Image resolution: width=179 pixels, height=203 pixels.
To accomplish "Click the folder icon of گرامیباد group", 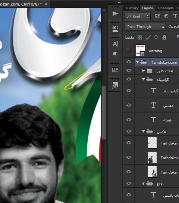I will [150, 79].
